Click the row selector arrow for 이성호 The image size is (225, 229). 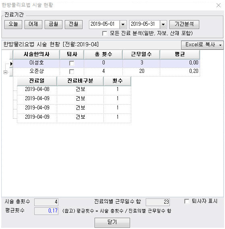(x=11, y=64)
